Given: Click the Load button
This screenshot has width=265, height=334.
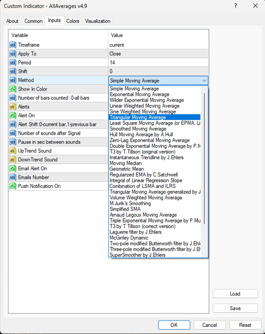Looking at the screenshot, I should point(235,294).
